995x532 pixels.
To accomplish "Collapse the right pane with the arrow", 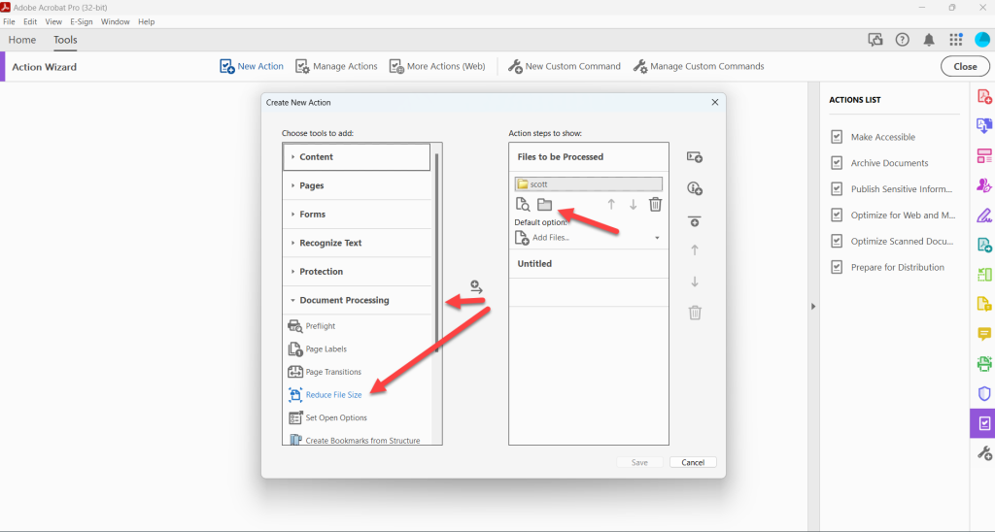I will [x=813, y=306].
